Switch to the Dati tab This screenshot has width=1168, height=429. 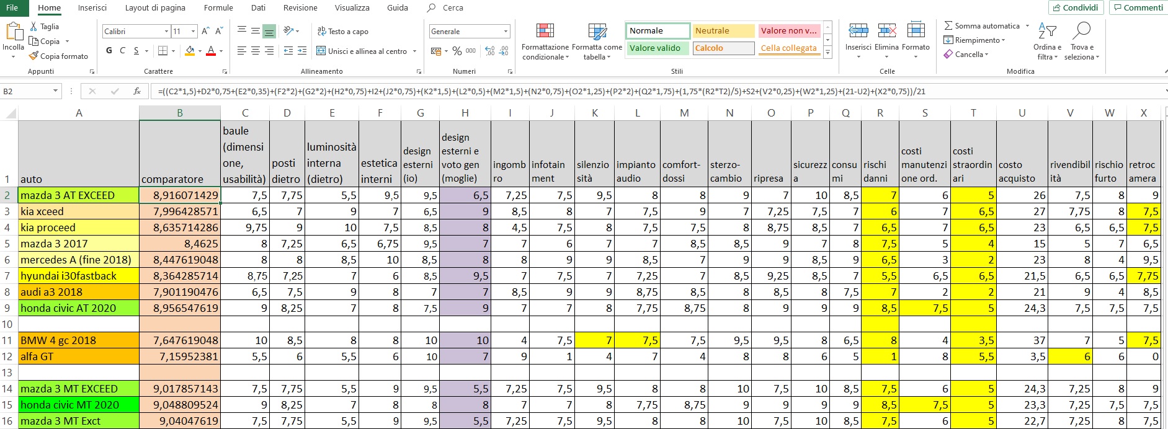coord(258,8)
